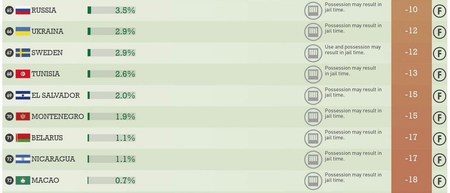
Task: Click the Belarus flag icon
Action: [23, 138]
